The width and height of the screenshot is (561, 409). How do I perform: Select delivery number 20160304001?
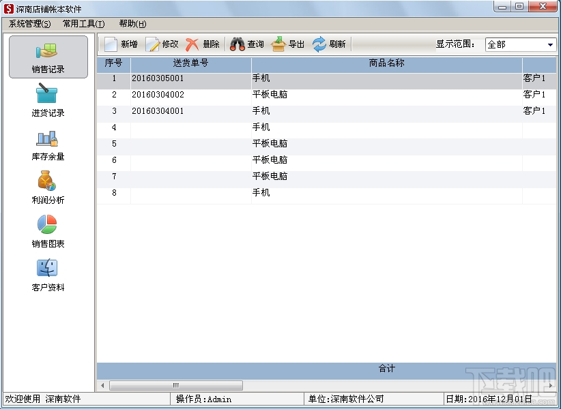(158, 111)
